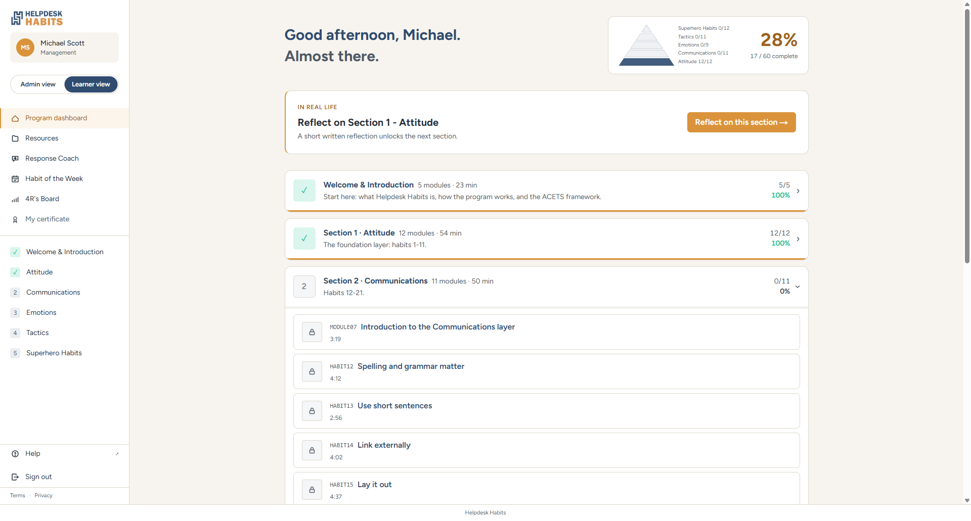Jump to Tactics section in sidebar

pyautogui.click(x=65, y=333)
